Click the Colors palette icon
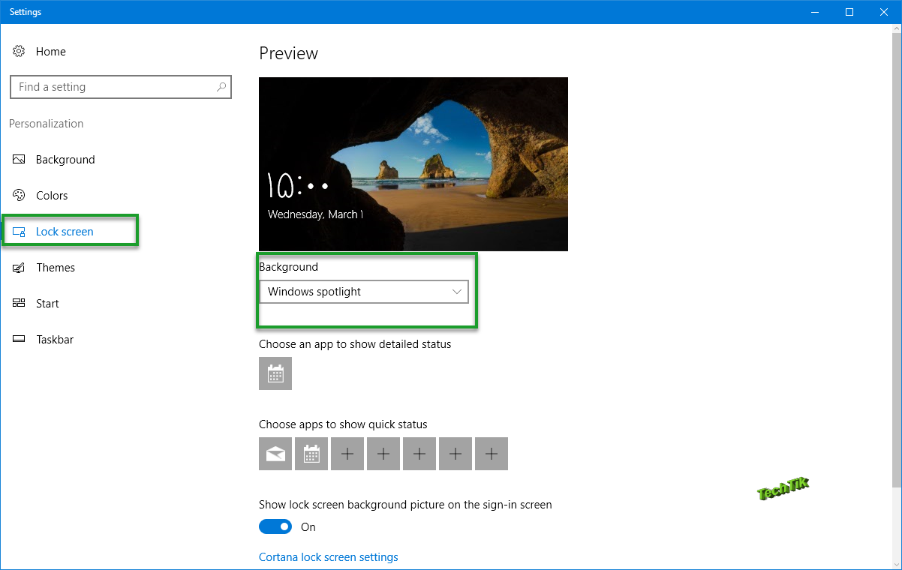The image size is (902, 570). coord(19,196)
